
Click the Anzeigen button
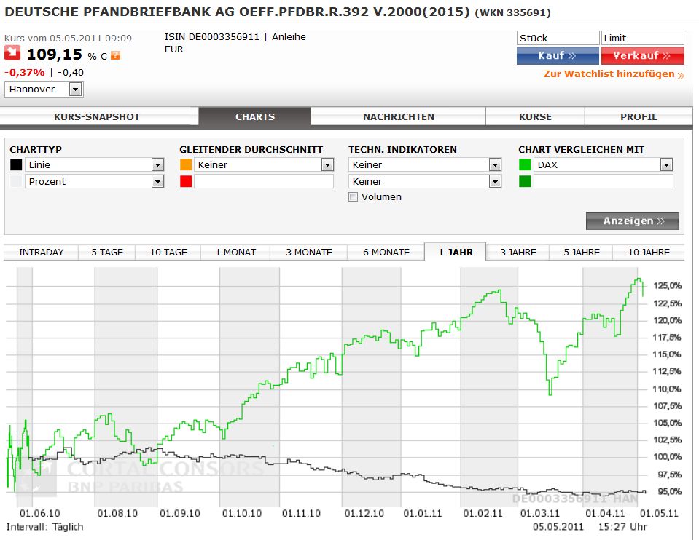[x=632, y=221]
